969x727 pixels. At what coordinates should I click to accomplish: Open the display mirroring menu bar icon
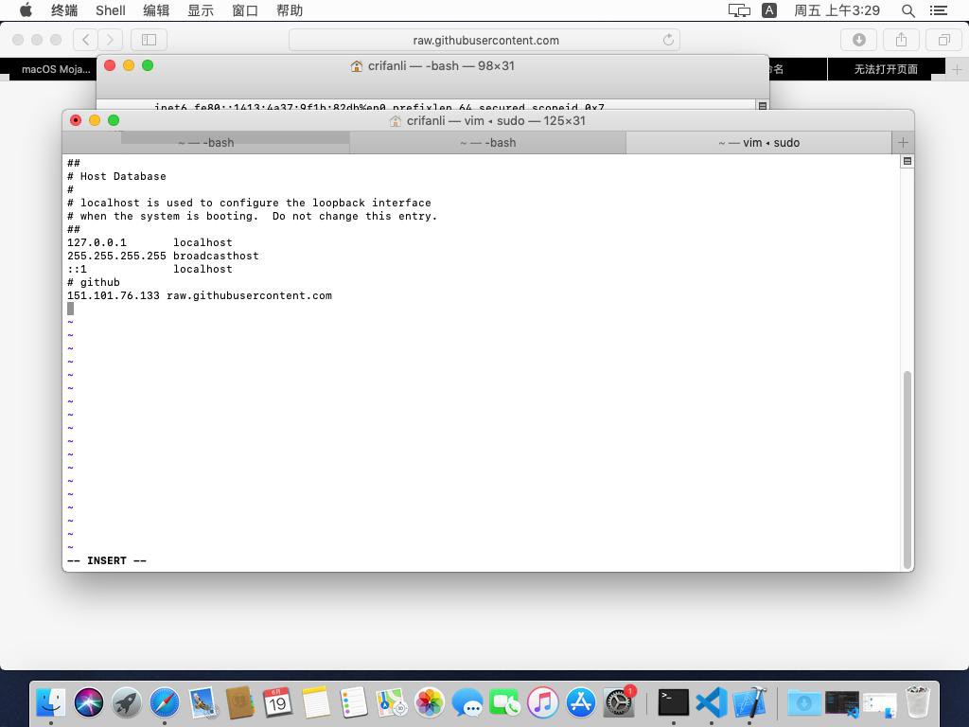tap(739, 10)
